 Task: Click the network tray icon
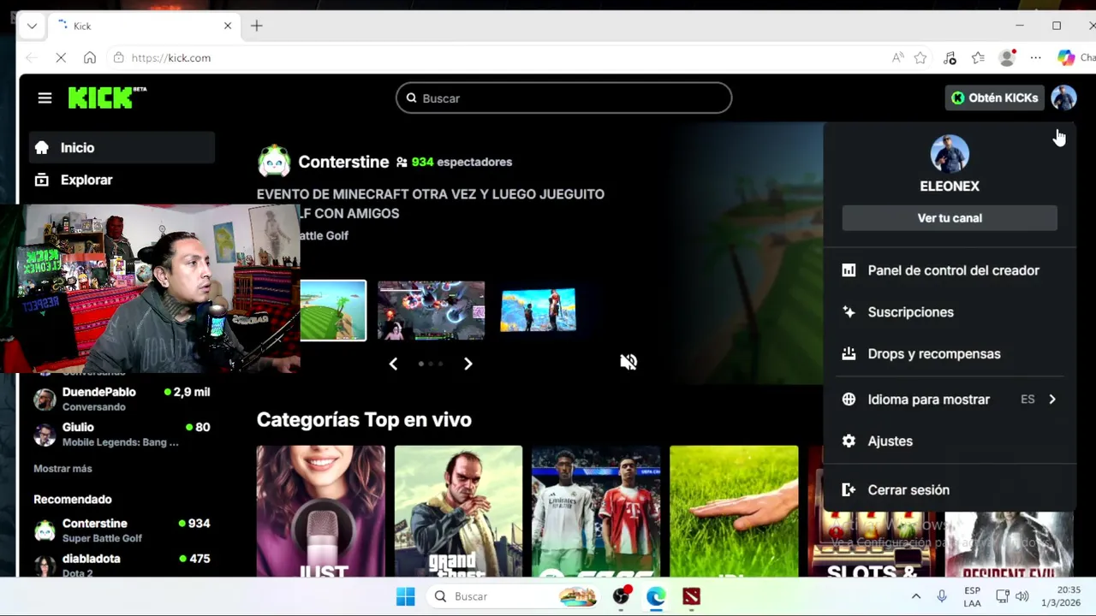(1003, 596)
